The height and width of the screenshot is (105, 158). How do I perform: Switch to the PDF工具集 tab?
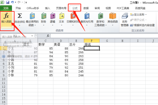tap(123, 8)
